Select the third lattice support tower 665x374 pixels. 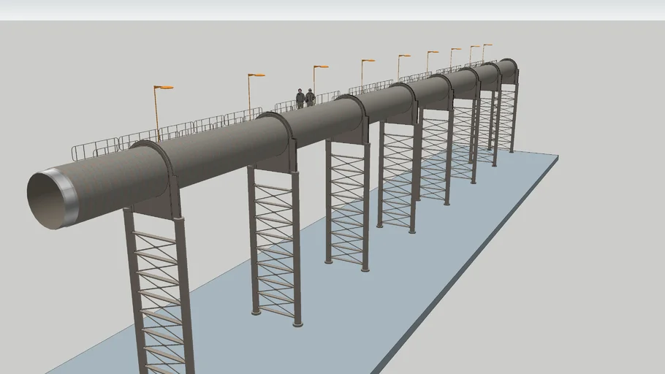tap(347, 205)
